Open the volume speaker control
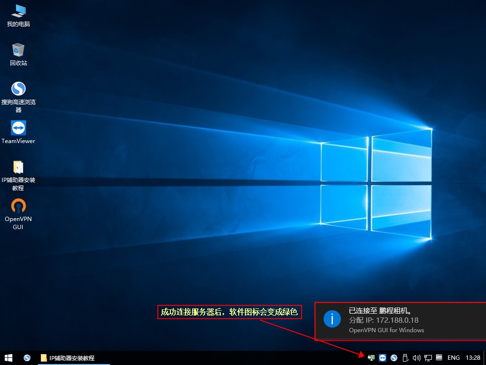 (x=417, y=358)
